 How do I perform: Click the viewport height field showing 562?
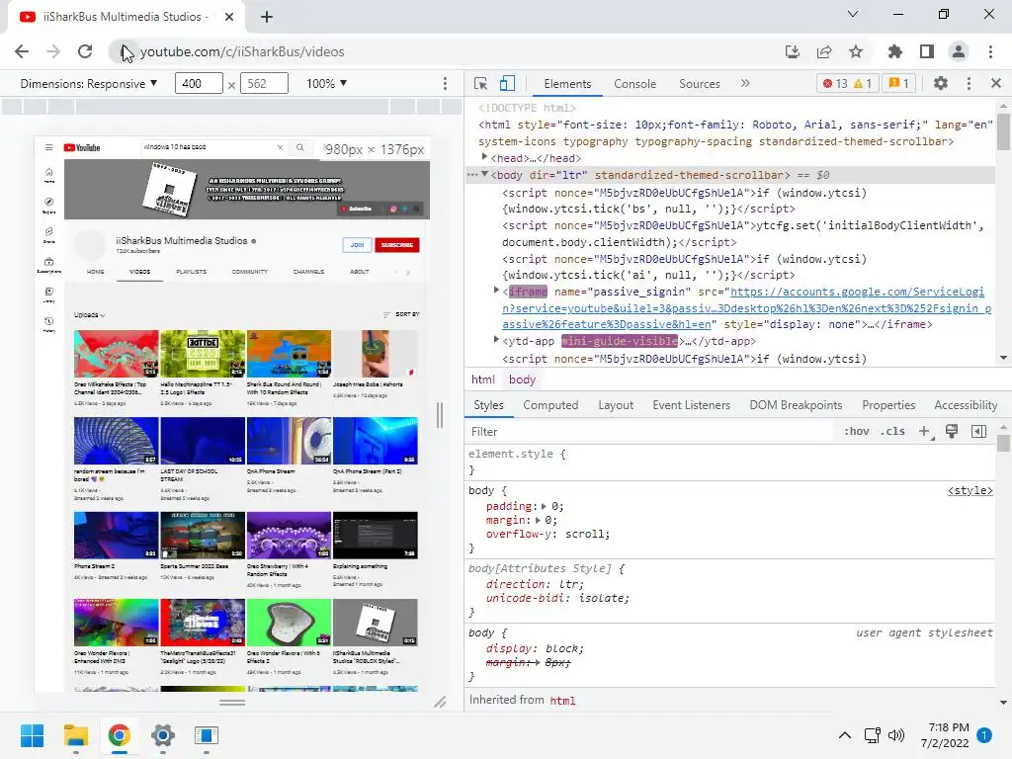(x=264, y=83)
